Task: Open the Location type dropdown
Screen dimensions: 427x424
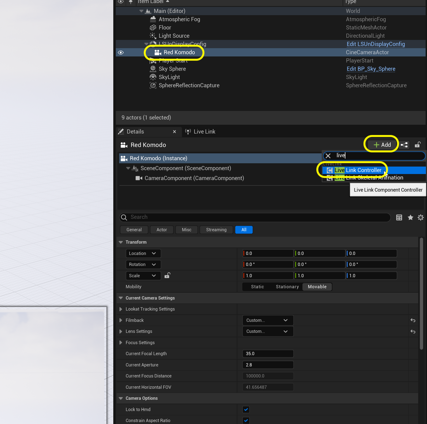Action: (143, 253)
